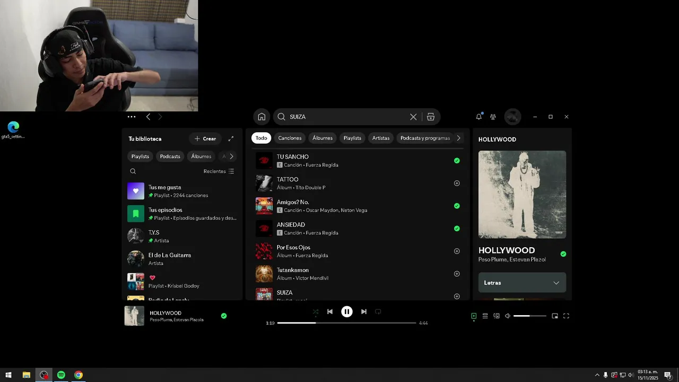
Task: Add Tutankamon album to library
Action: tap(457, 274)
